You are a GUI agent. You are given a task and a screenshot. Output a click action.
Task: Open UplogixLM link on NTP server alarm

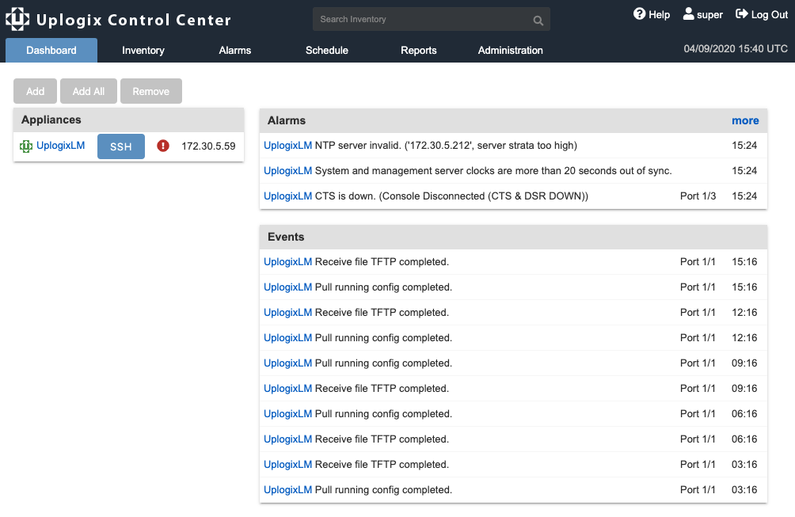pos(287,146)
